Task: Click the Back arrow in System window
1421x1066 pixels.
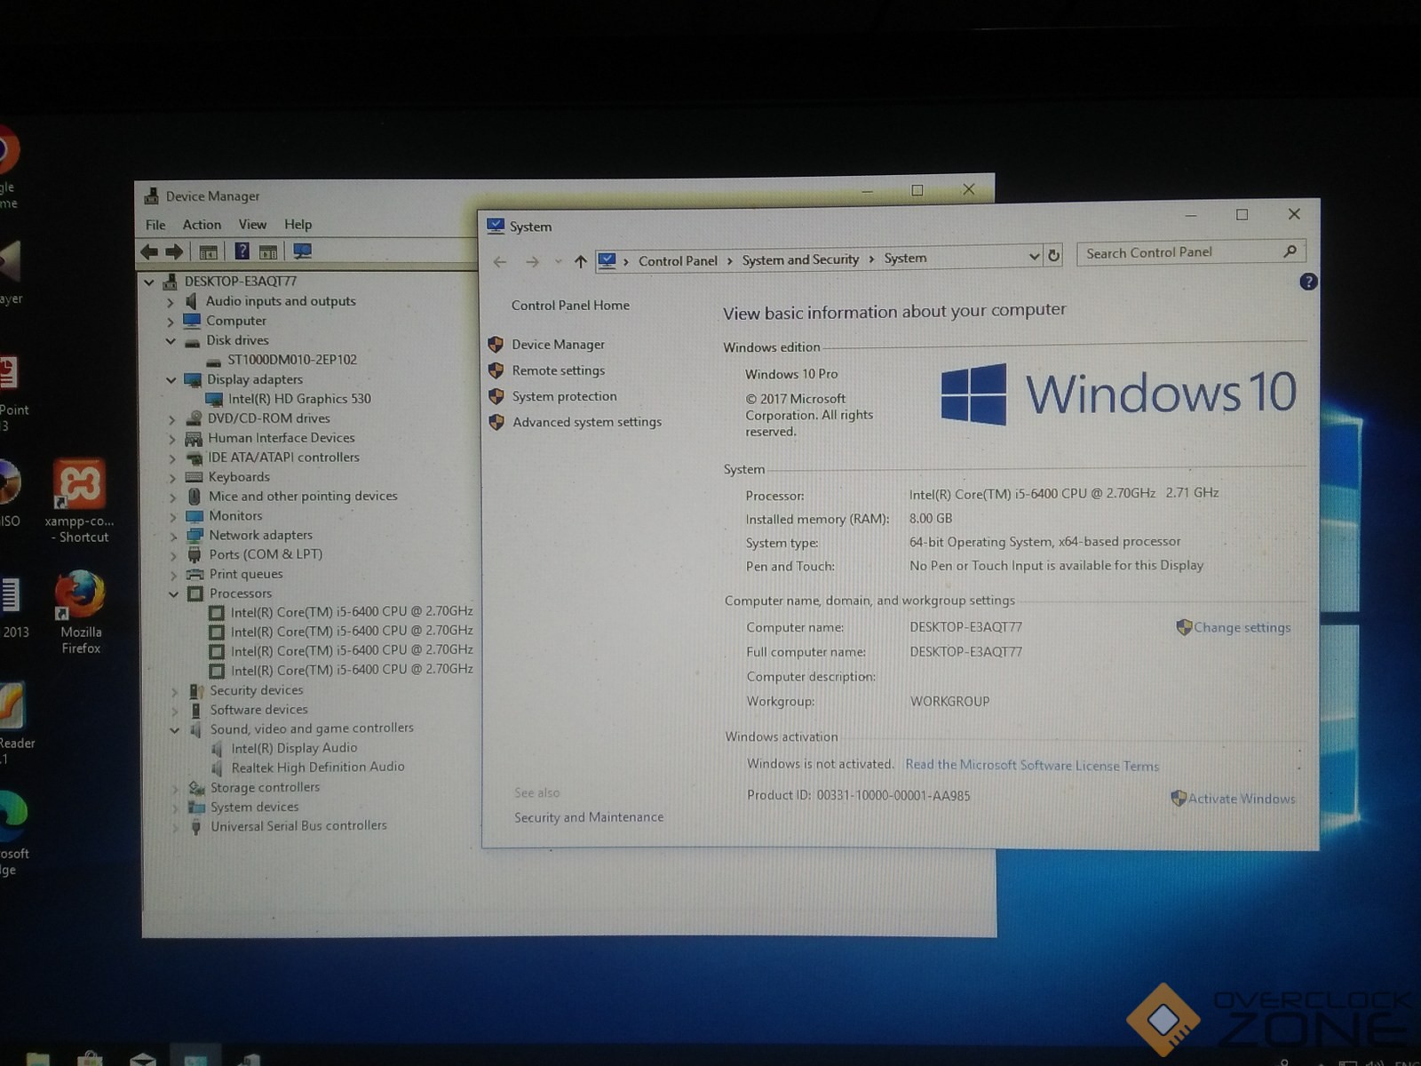Action: [500, 262]
